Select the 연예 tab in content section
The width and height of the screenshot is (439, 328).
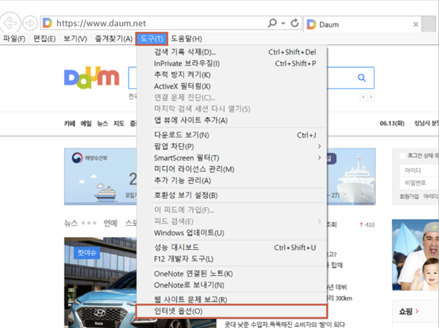click(x=110, y=223)
